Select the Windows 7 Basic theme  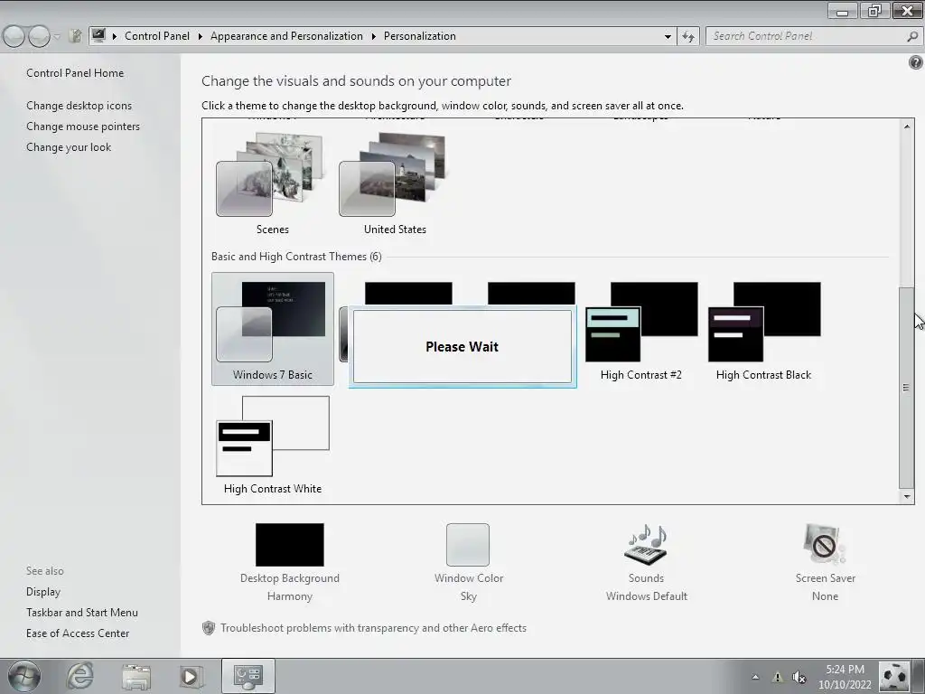(273, 329)
